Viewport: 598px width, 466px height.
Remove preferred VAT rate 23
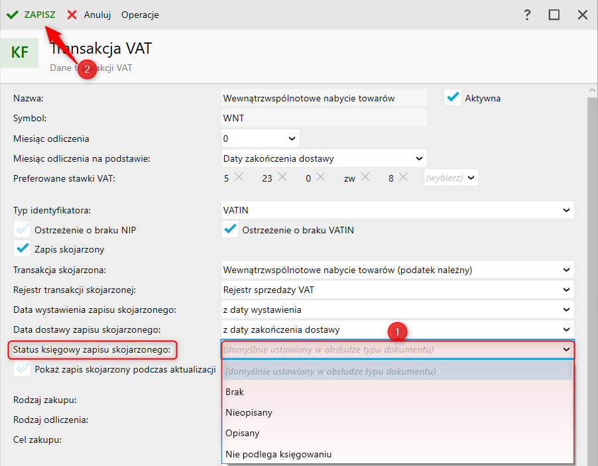coord(282,176)
